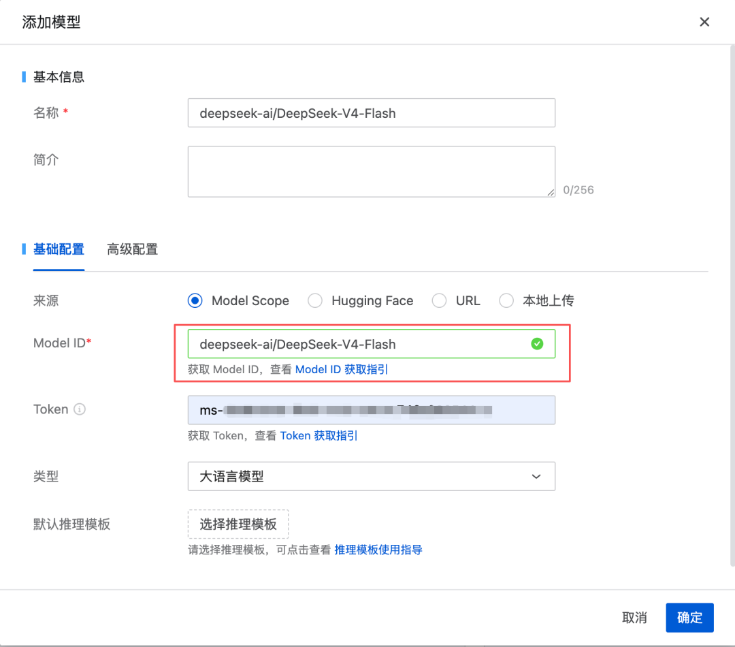Click the Token input field
This screenshot has width=735, height=647.
pyautogui.click(x=372, y=410)
